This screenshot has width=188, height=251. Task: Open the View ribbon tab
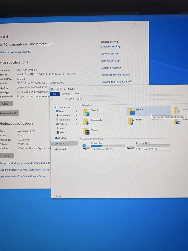[77, 94]
